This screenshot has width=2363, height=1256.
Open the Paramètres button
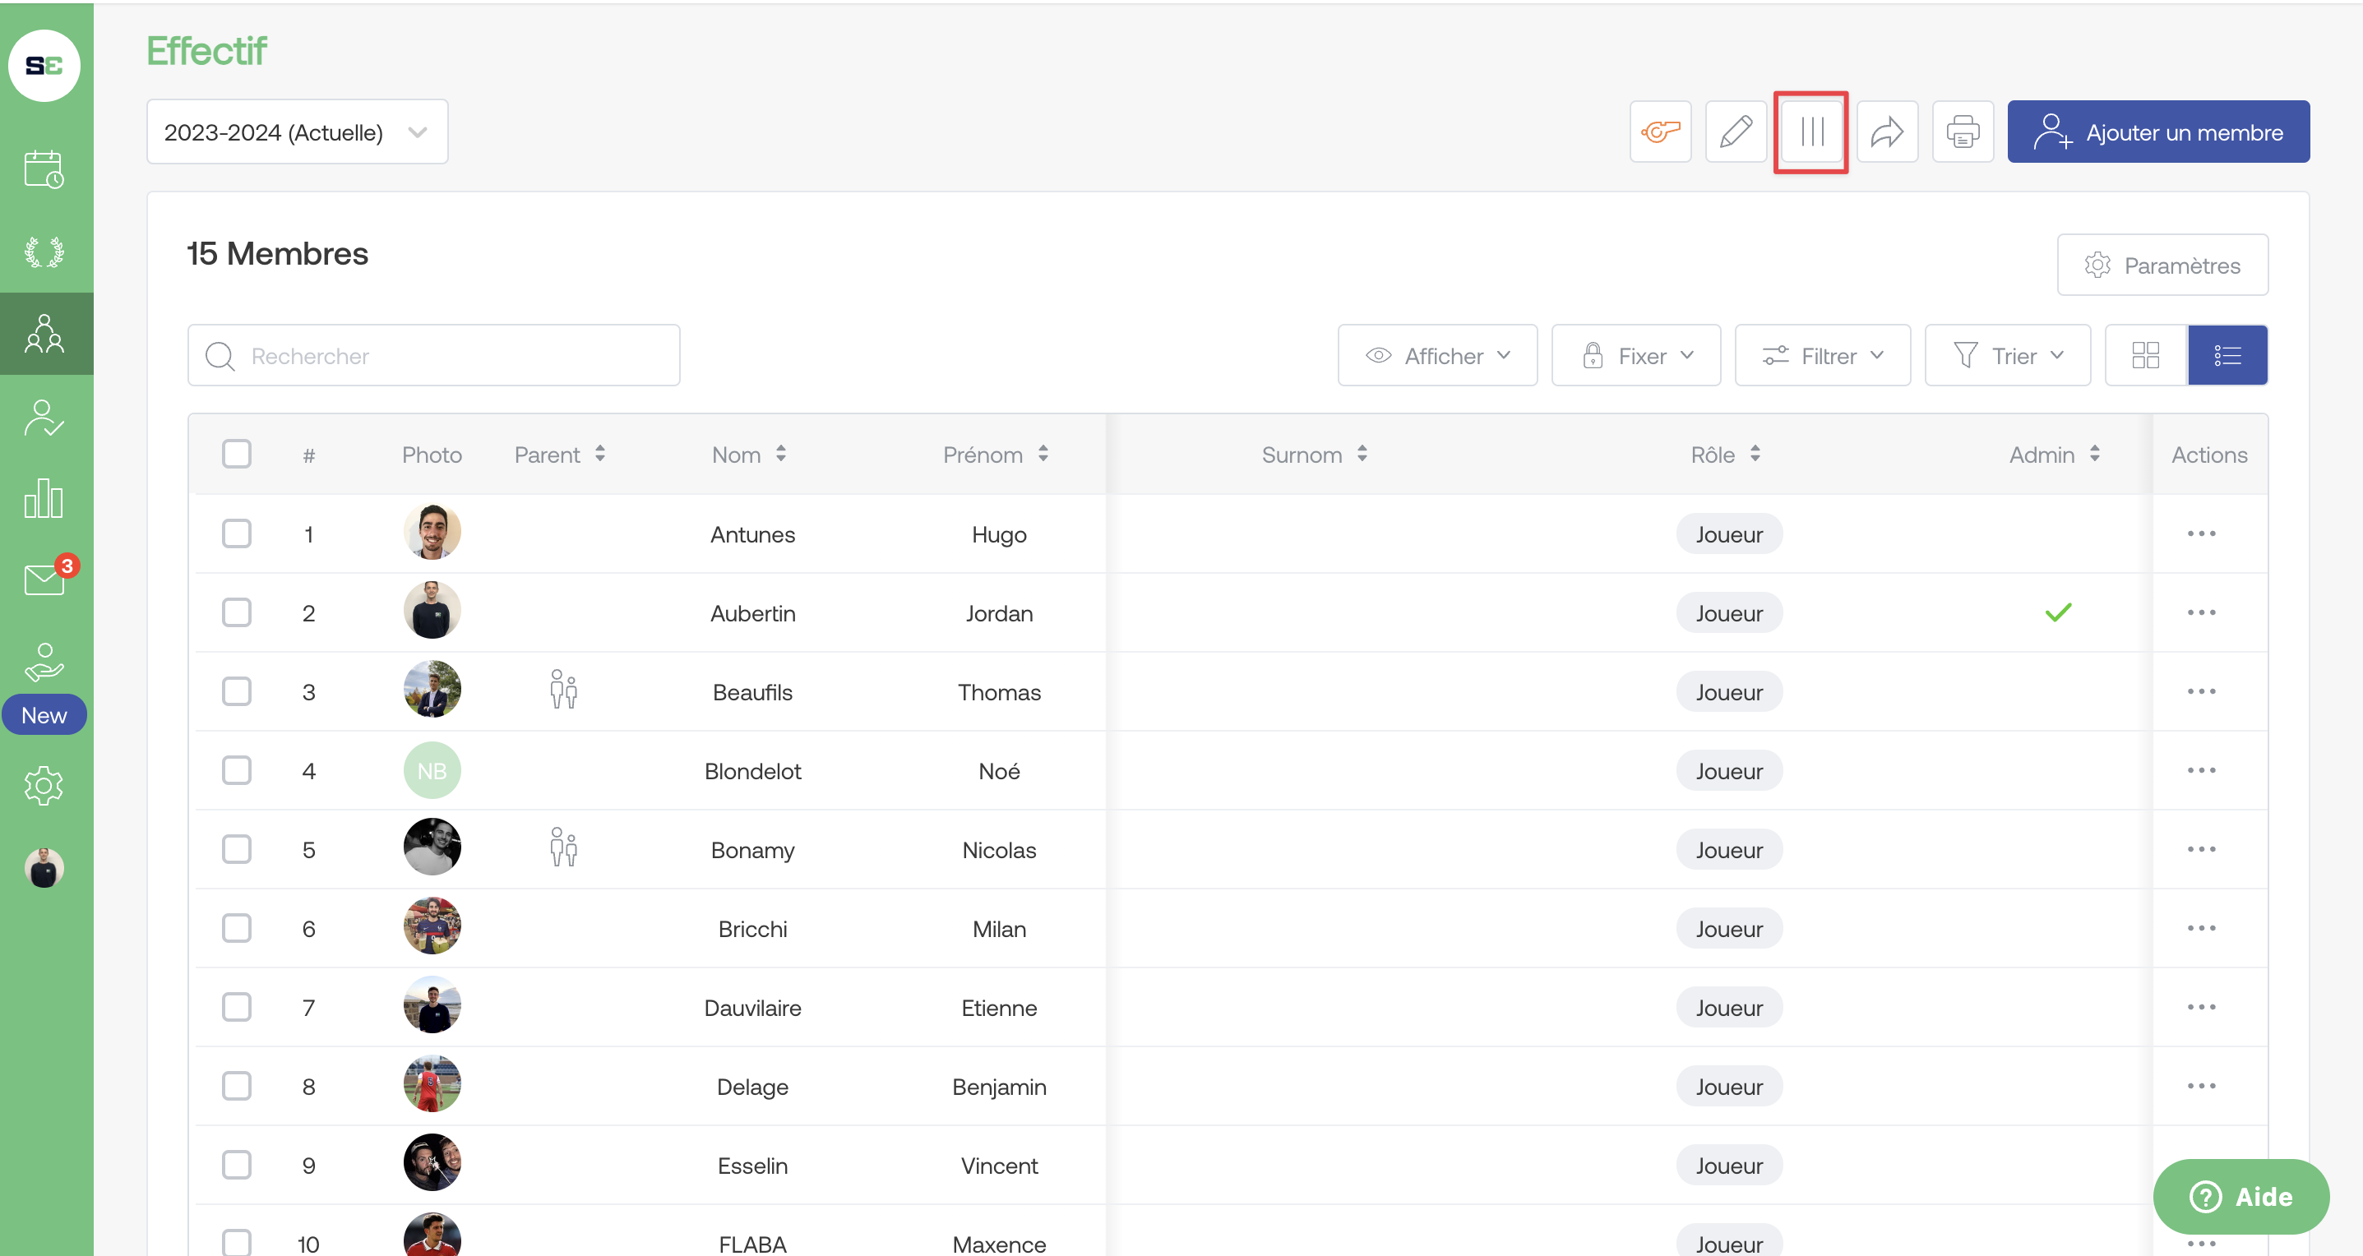pyautogui.click(x=2162, y=265)
